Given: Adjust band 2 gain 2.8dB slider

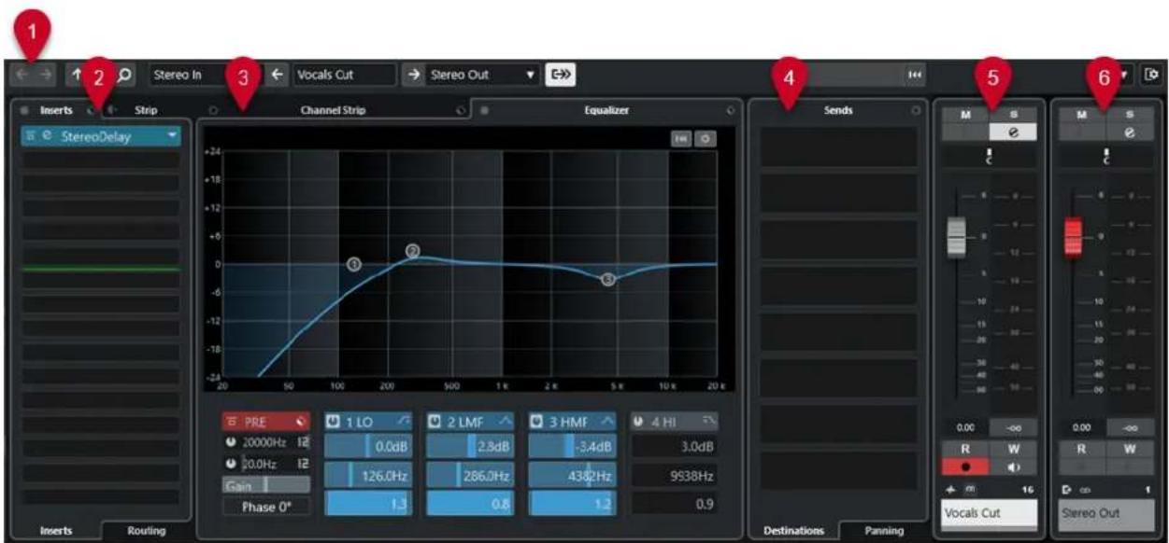Looking at the screenshot, I should tap(470, 447).
